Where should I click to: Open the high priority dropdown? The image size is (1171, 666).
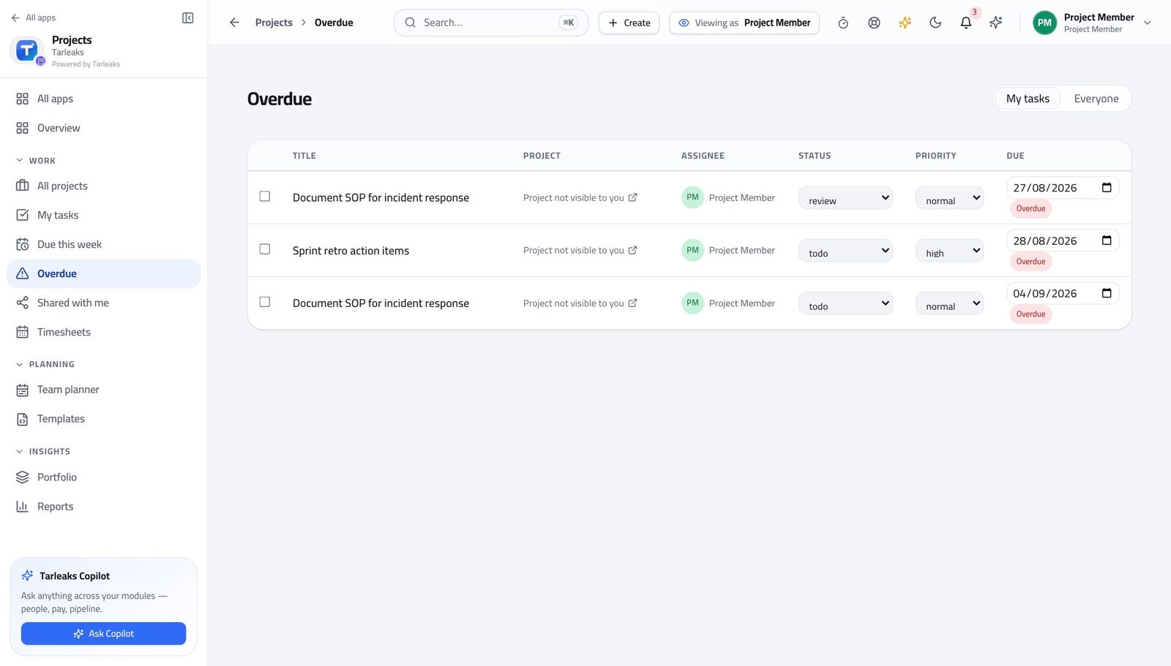(949, 250)
